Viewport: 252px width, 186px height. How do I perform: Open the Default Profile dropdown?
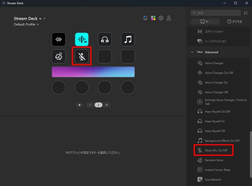(x=26, y=24)
